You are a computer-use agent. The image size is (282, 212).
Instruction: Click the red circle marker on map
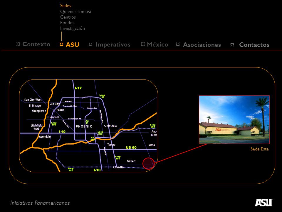(149, 163)
